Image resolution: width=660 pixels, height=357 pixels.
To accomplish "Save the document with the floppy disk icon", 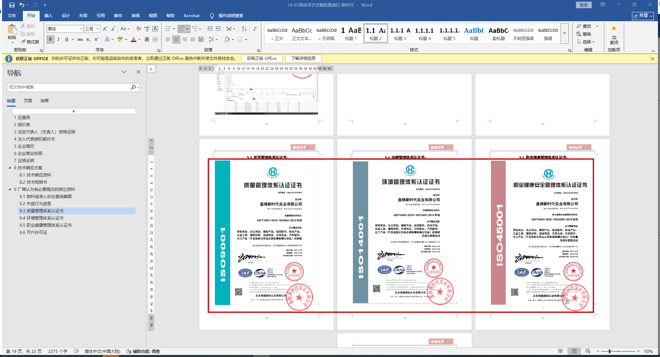I will click(12, 5).
